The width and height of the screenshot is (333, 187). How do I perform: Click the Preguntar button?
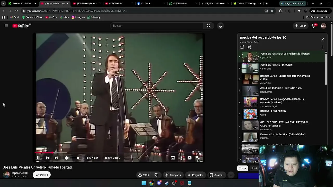pyautogui.click(x=195, y=175)
